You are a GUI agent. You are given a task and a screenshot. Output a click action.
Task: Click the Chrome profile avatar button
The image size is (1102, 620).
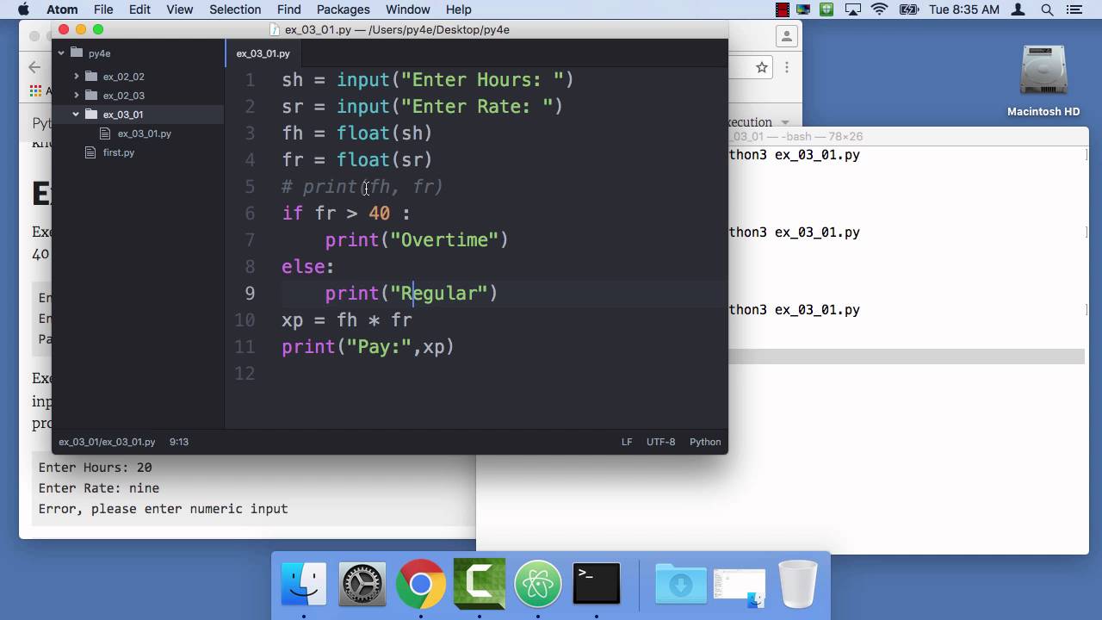pos(786,36)
